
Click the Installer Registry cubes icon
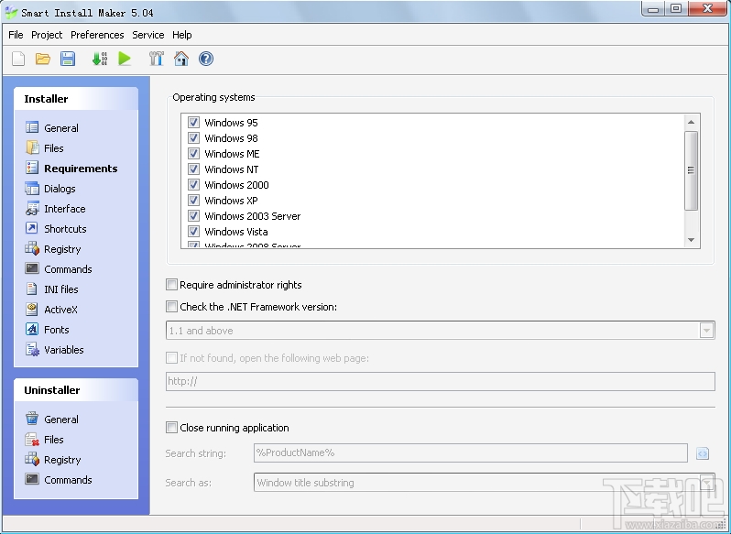32,248
